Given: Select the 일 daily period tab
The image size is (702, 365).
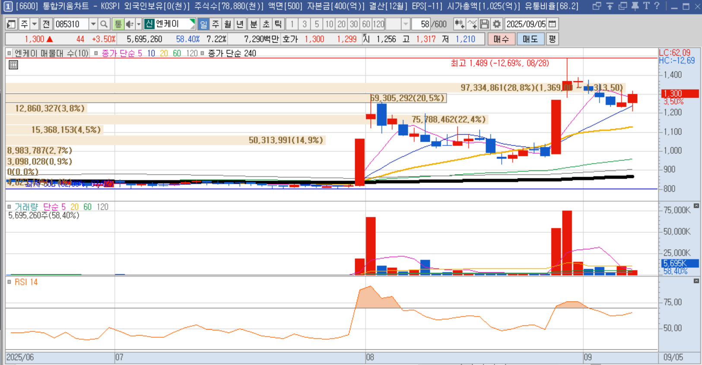Looking at the screenshot, I should tap(203, 24).
